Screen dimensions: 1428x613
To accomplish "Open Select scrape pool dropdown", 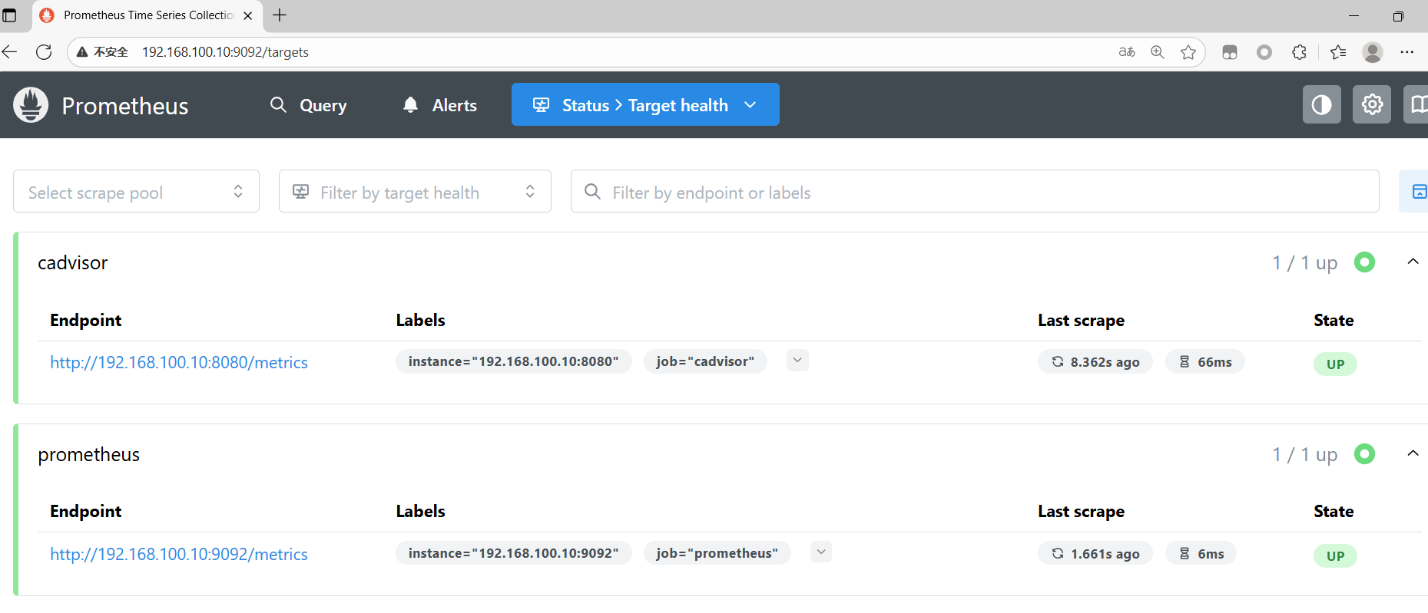I will 136,191.
